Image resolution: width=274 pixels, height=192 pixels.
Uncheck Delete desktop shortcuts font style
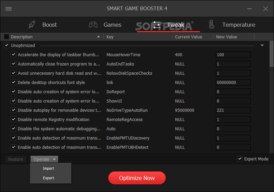[x=13, y=82]
